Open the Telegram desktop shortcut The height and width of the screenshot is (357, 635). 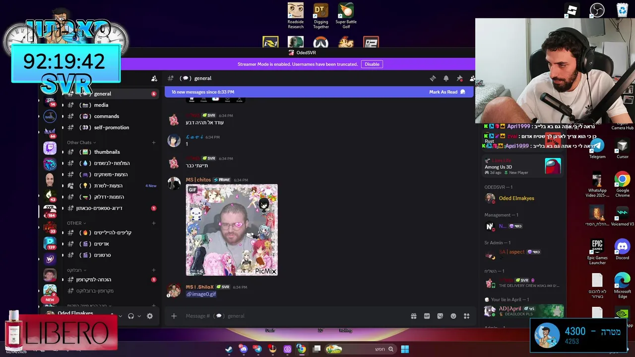[x=597, y=149]
